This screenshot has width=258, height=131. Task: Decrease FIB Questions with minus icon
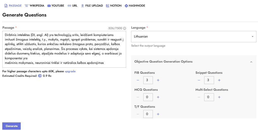click(x=138, y=80)
